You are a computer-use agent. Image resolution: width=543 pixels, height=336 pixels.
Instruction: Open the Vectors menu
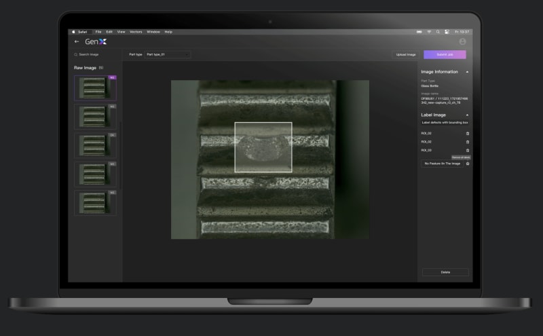click(x=136, y=32)
